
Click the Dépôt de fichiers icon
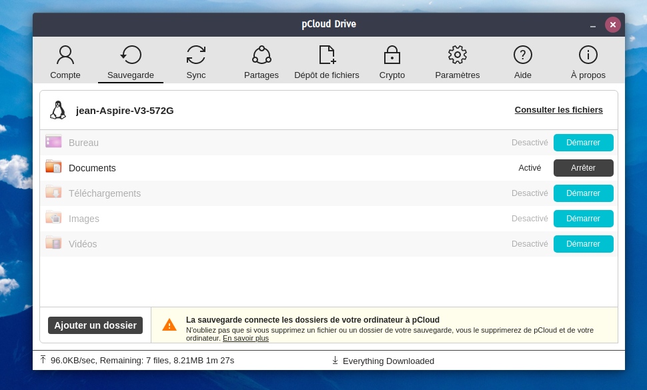[x=327, y=55]
